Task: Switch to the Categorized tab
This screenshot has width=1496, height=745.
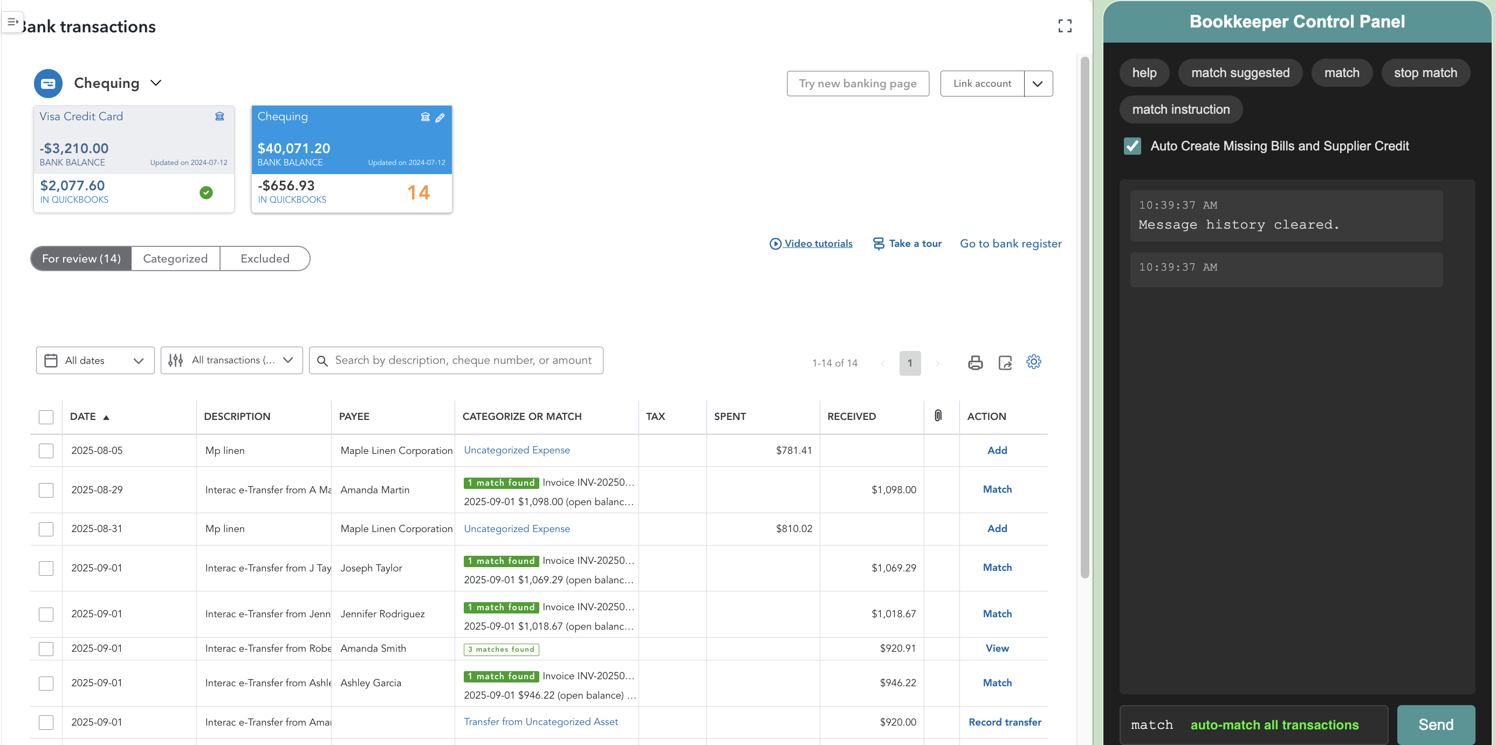Action: tap(175, 258)
